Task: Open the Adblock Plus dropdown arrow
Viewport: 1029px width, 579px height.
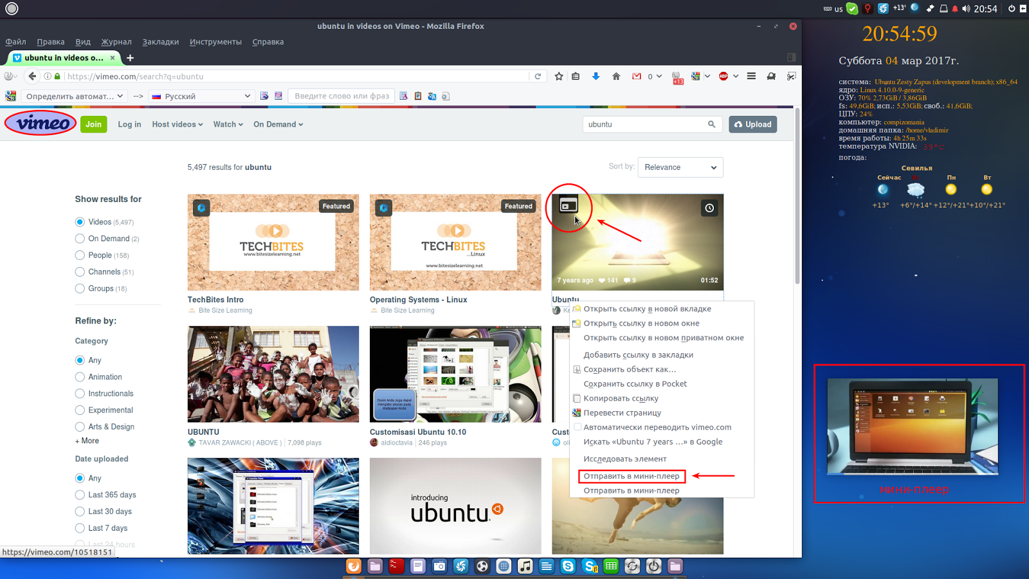Action: pyautogui.click(x=736, y=76)
